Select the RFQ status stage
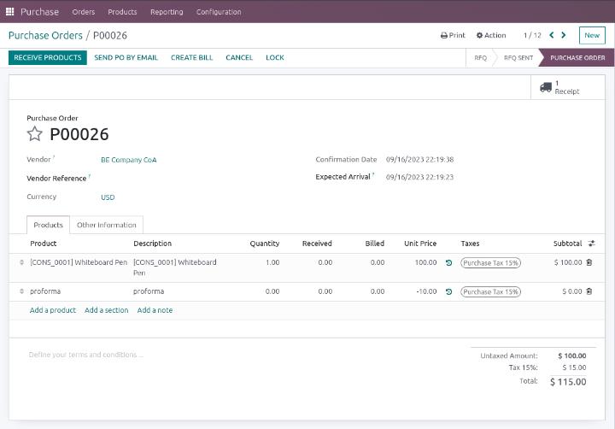Screen dimensions: 615x429 point(480,58)
